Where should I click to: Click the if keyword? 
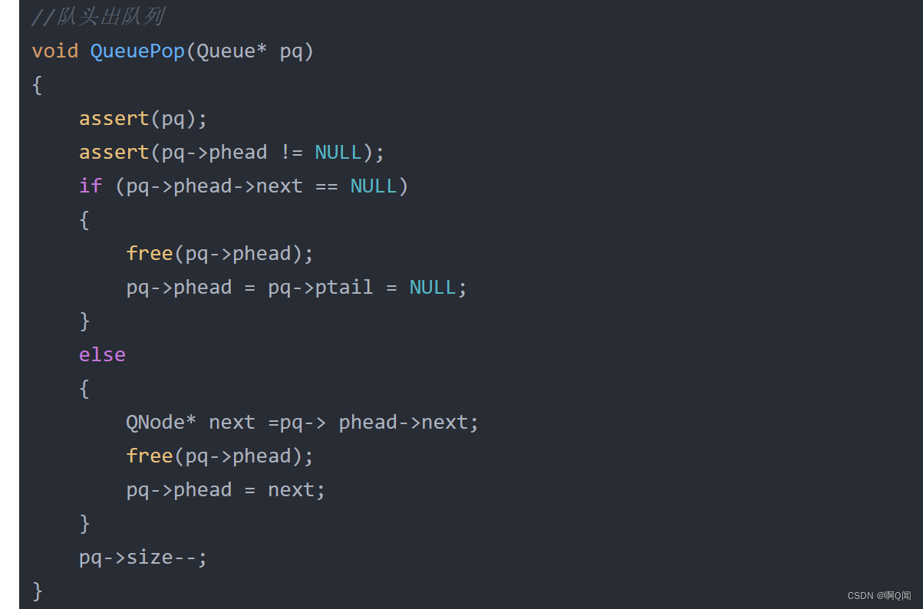tap(91, 186)
